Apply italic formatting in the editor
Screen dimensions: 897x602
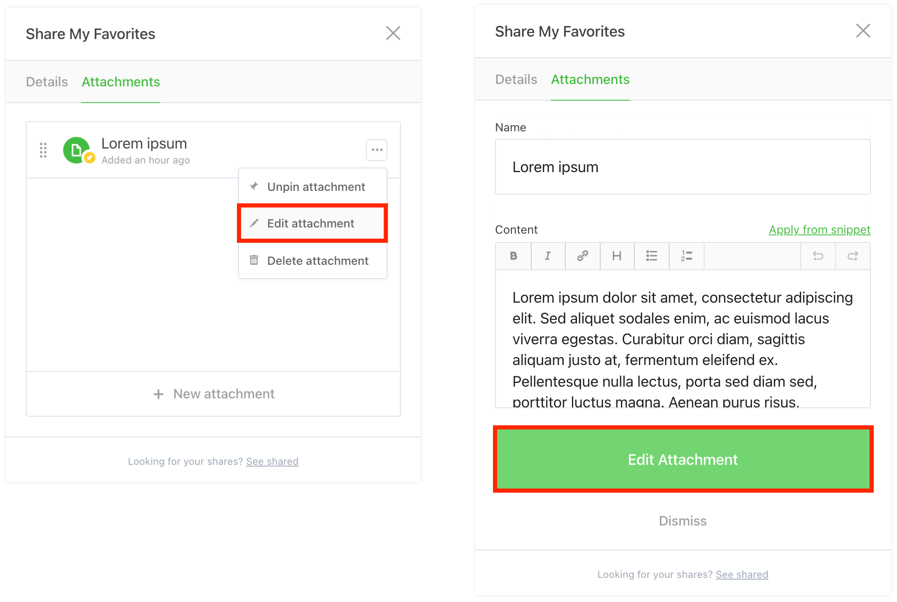(x=548, y=256)
